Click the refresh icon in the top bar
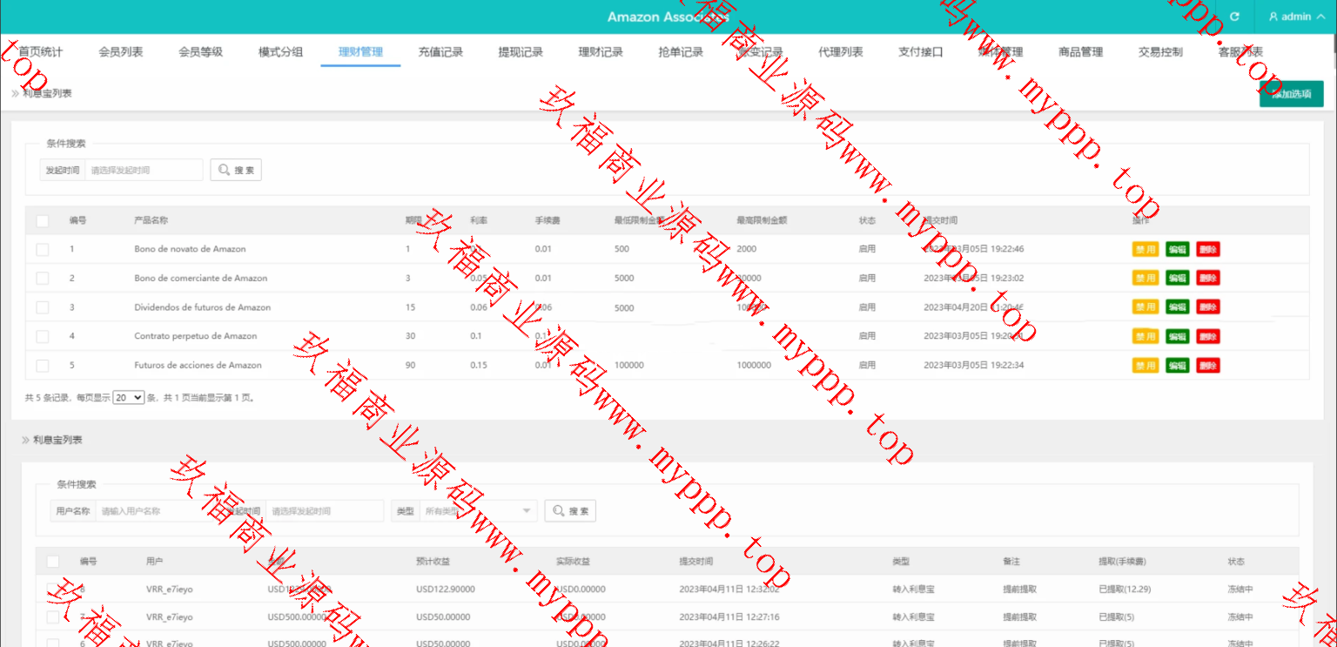1337x647 pixels. [1234, 17]
